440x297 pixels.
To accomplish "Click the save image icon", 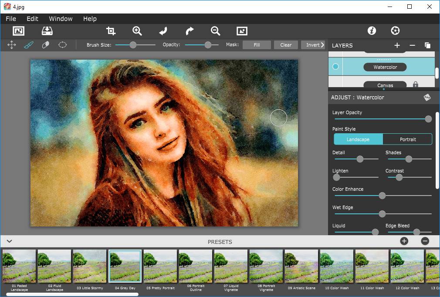I will click(x=47, y=31).
